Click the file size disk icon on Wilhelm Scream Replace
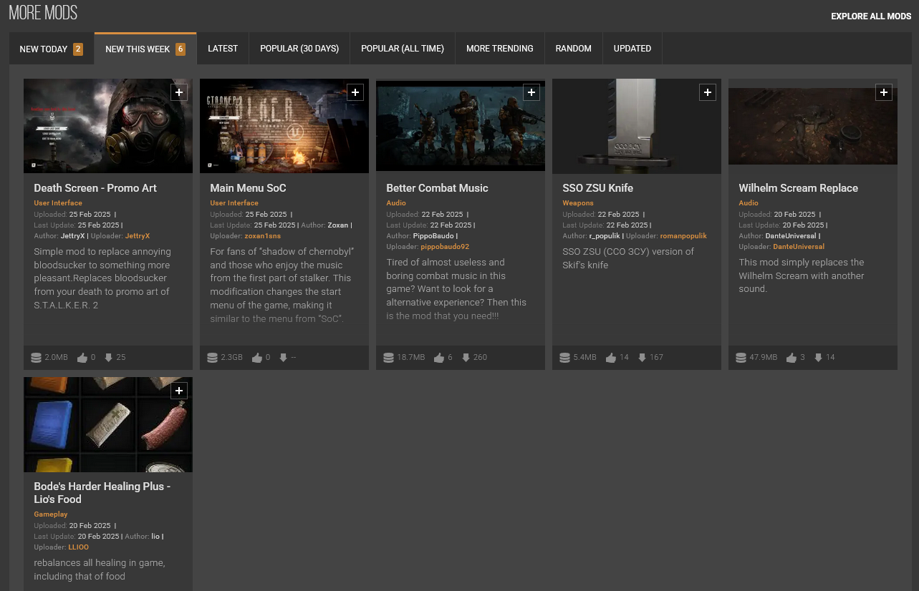The image size is (919, 591). pyautogui.click(x=741, y=357)
